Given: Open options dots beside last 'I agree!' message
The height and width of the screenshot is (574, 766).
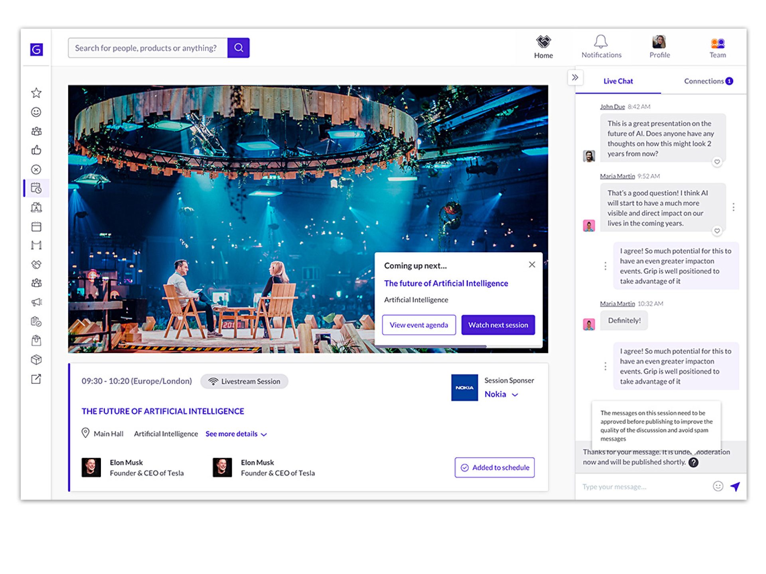Looking at the screenshot, I should coord(605,366).
